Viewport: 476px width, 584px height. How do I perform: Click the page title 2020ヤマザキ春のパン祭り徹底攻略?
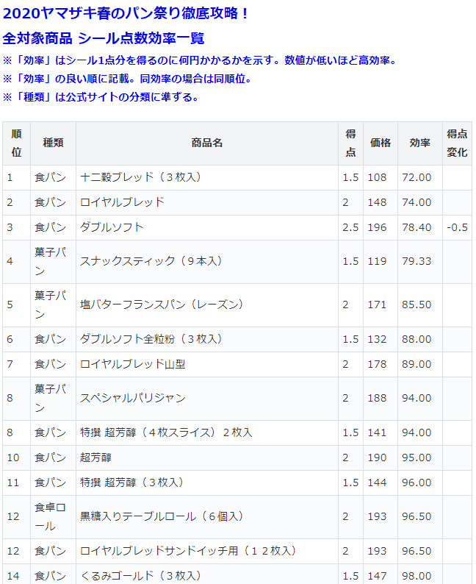126,13
